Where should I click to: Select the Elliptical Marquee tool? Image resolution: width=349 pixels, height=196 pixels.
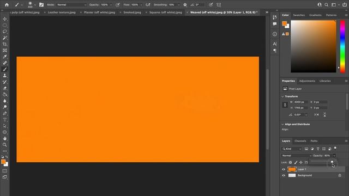(5, 26)
